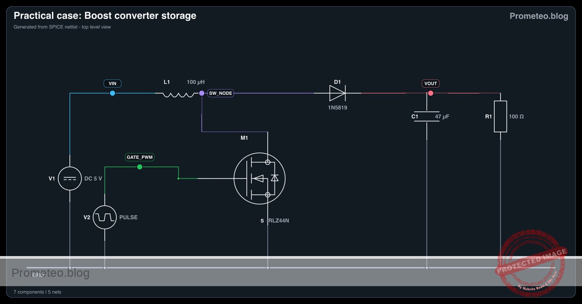Image resolution: width=582 pixels, height=304 pixels.
Task: Click the V1 DC voltage source symbol
Action: coord(70,179)
